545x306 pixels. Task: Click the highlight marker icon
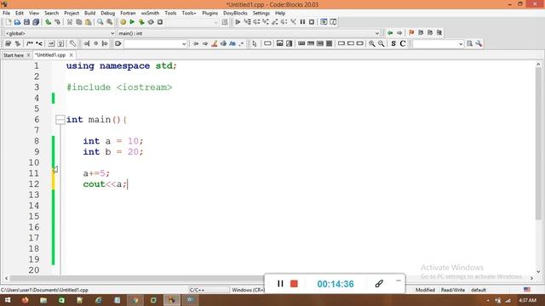coord(214,43)
